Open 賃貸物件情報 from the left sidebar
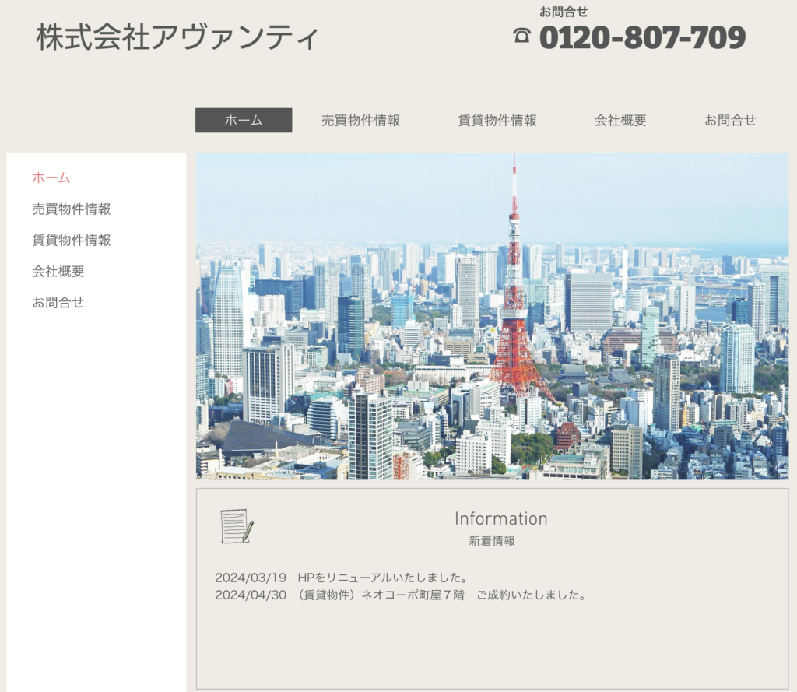797x692 pixels. 72,240
